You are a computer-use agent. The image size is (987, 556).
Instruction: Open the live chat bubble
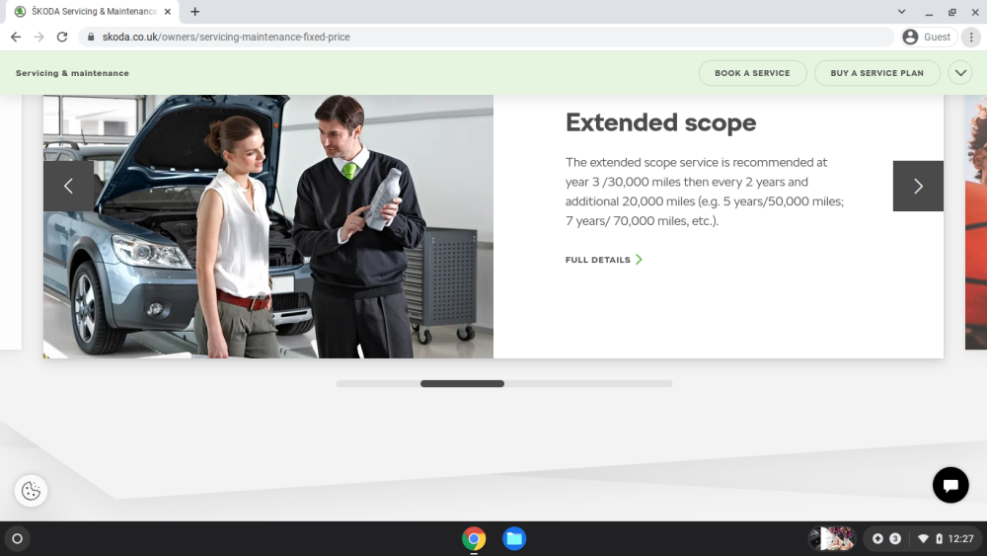pos(950,485)
